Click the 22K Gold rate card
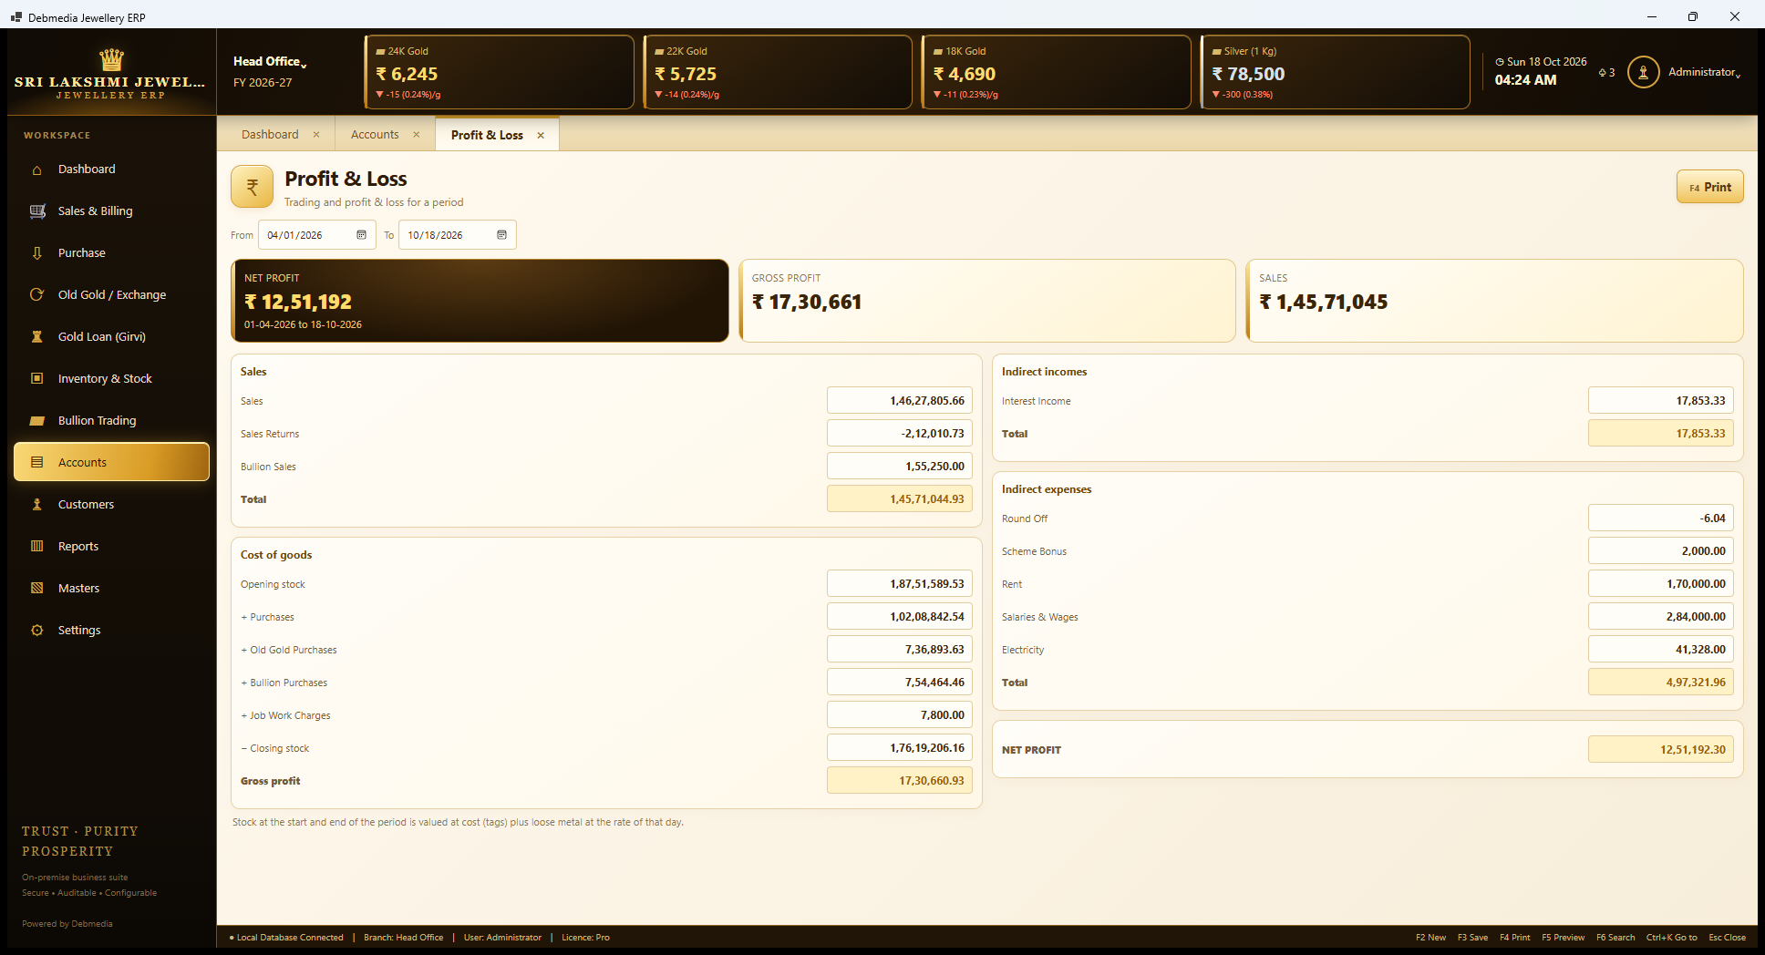The image size is (1765, 955). click(778, 72)
